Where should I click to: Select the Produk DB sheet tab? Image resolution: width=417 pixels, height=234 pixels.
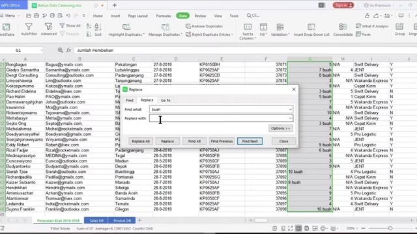tap(122, 220)
